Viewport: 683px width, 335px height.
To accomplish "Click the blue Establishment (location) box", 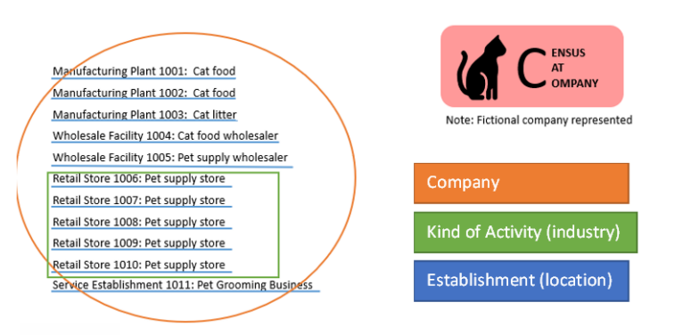I will (522, 281).
